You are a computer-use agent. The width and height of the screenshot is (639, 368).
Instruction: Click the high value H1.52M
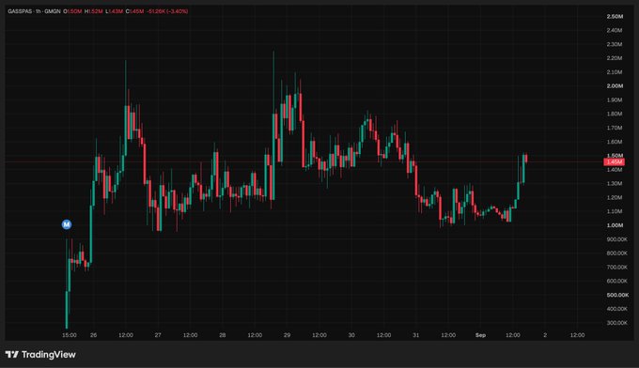click(x=94, y=11)
